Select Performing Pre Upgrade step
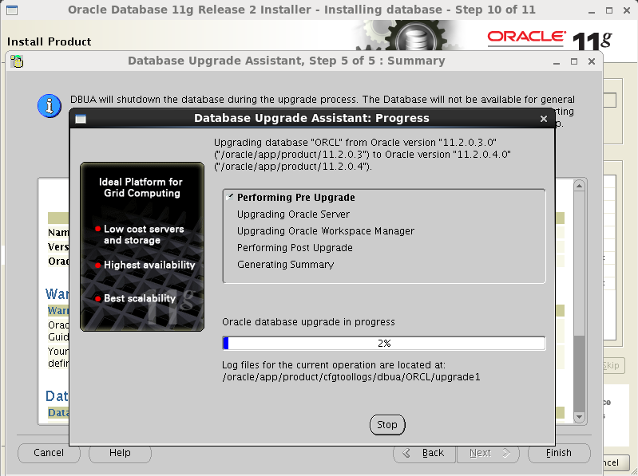Image resolution: width=638 pixels, height=476 pixels. tap(295, 198)
